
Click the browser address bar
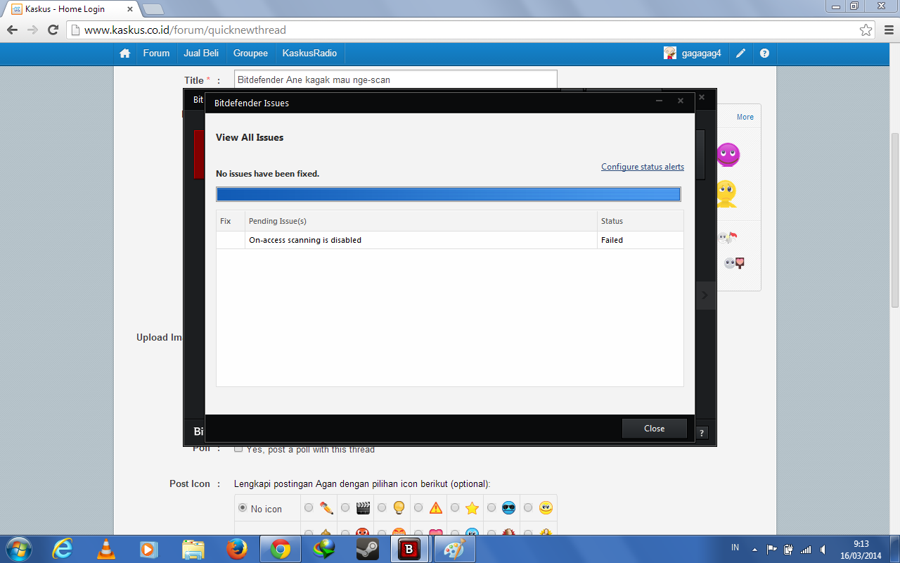click(x=470, y=30)
